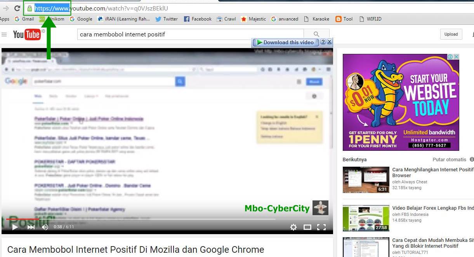Click the Berikutnya heading
Screen dimensions: 474x257
(x=354, y=159)
